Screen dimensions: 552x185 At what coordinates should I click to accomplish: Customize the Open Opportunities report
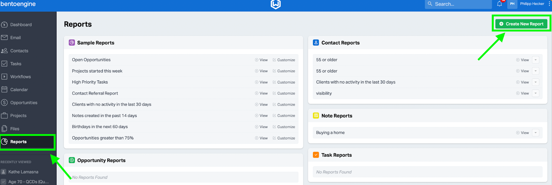coord(284,60)
